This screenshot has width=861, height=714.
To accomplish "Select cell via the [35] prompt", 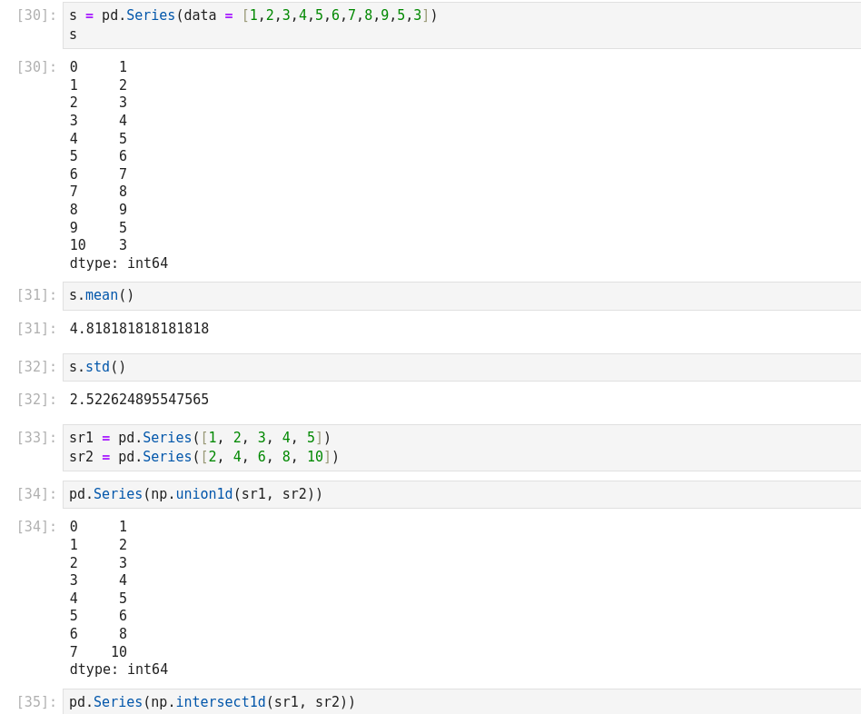I will [x=36, y=702].
